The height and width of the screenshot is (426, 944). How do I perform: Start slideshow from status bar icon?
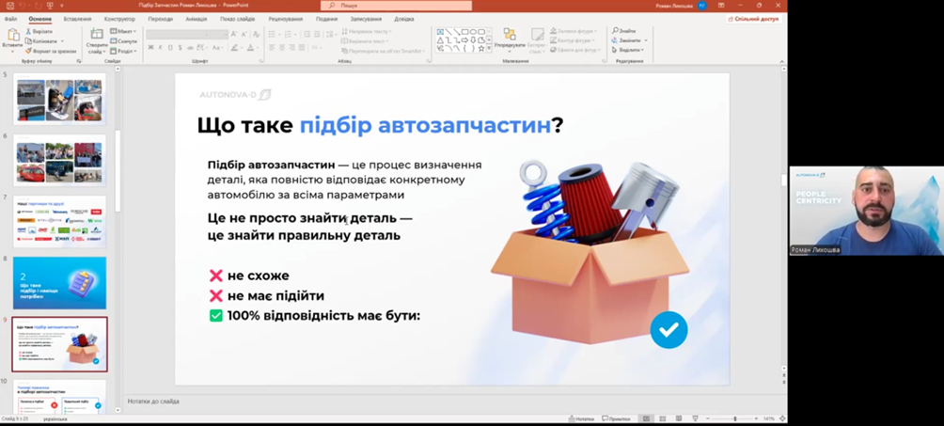tap(693, 418)
